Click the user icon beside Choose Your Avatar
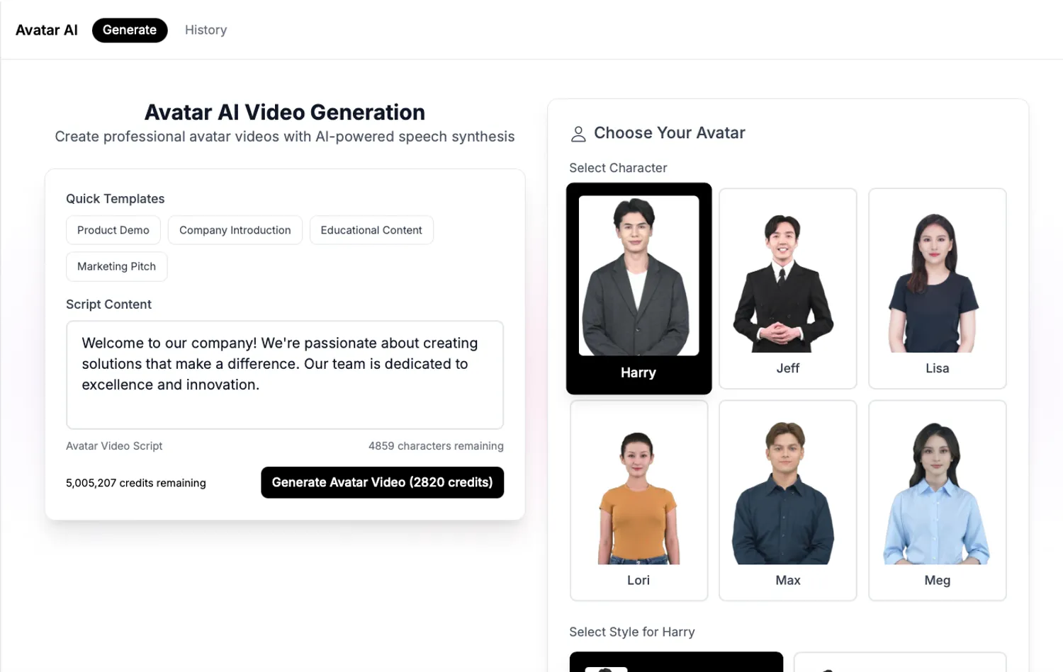 pos(578,134)
